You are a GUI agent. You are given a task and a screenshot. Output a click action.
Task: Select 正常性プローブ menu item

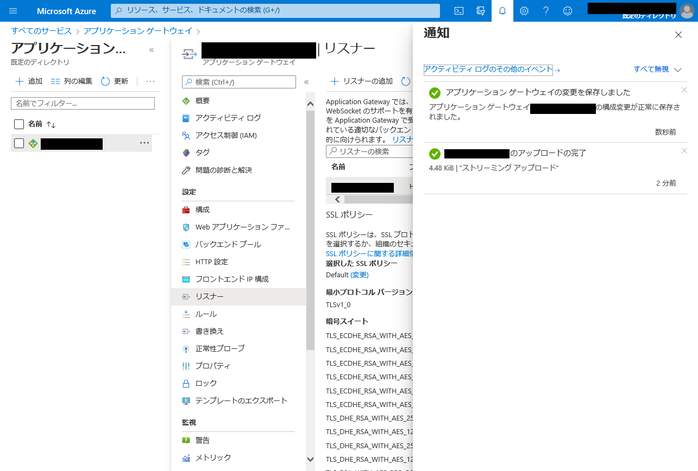point(219,348)
